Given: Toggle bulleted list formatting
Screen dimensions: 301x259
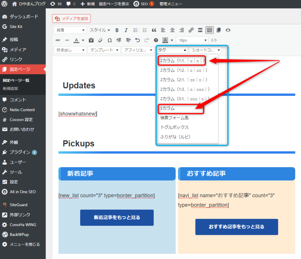Looking at the screenshot, I should (136, 30).
